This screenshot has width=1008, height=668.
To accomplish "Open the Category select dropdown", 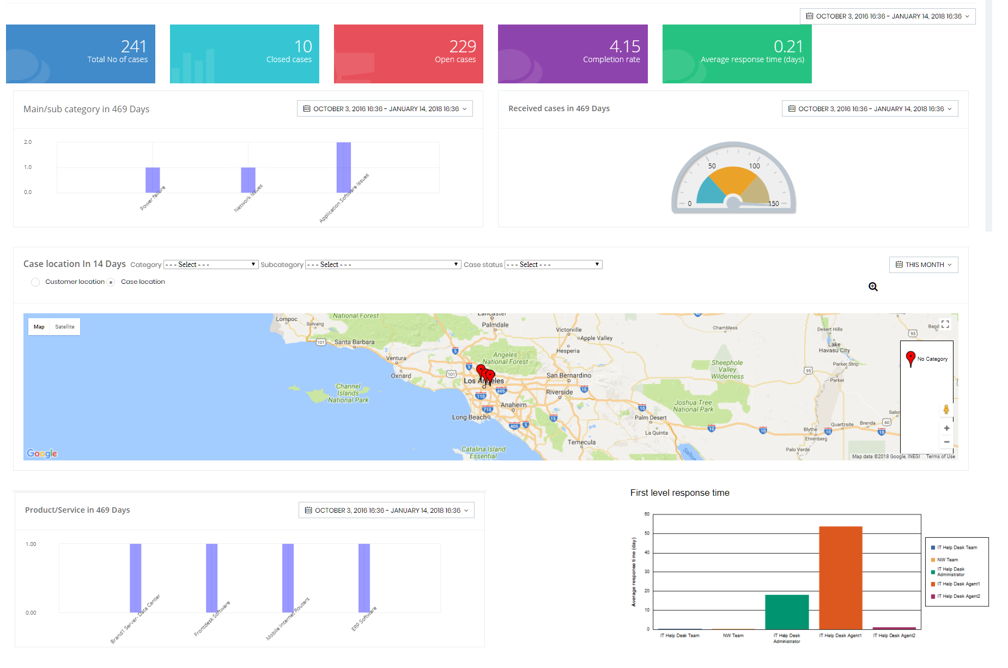I will click(x=211, y=264).
